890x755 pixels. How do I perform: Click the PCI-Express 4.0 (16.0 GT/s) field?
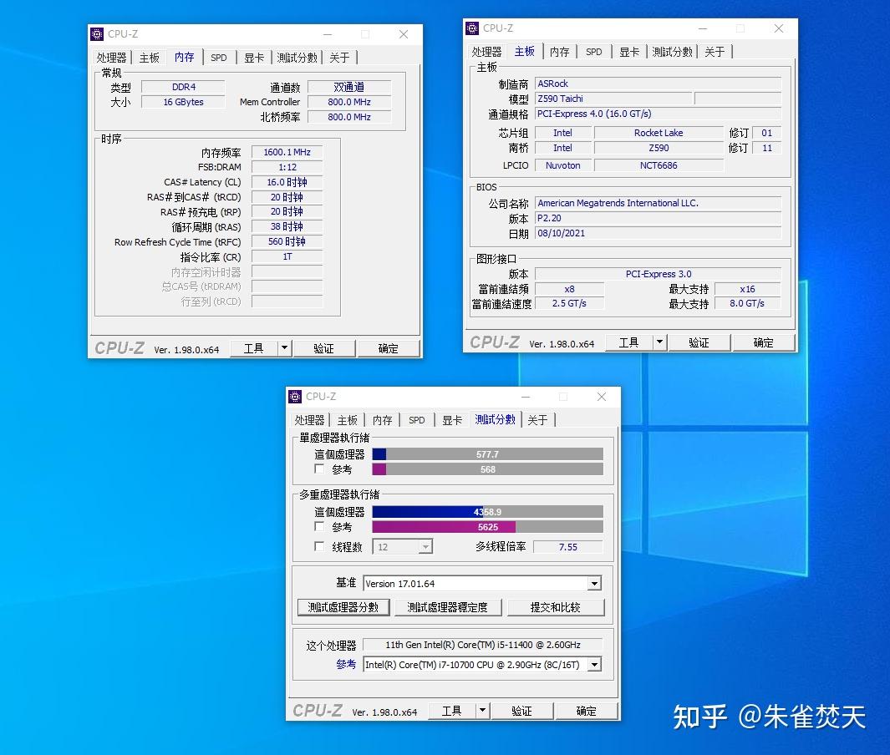tap(659, 114)
